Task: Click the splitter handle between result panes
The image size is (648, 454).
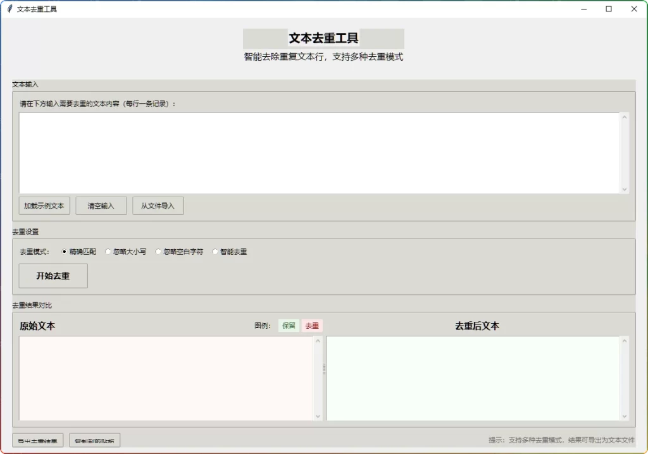Action: (x=324, y=369)
